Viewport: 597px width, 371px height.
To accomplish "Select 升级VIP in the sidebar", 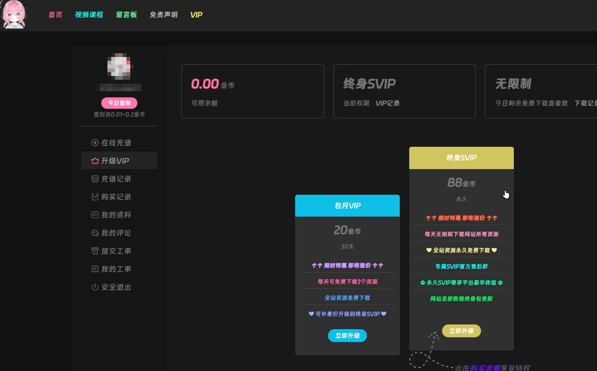I will 119,161.
